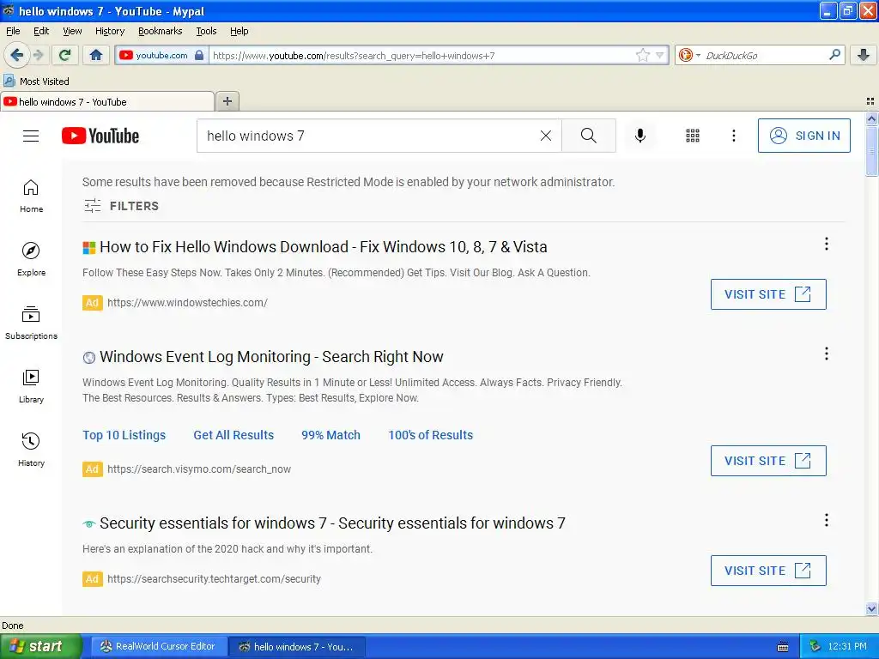This screenshot has height=659, width=879.
Task: Click the scrollbar up arrow
Action: pos(871,118)
